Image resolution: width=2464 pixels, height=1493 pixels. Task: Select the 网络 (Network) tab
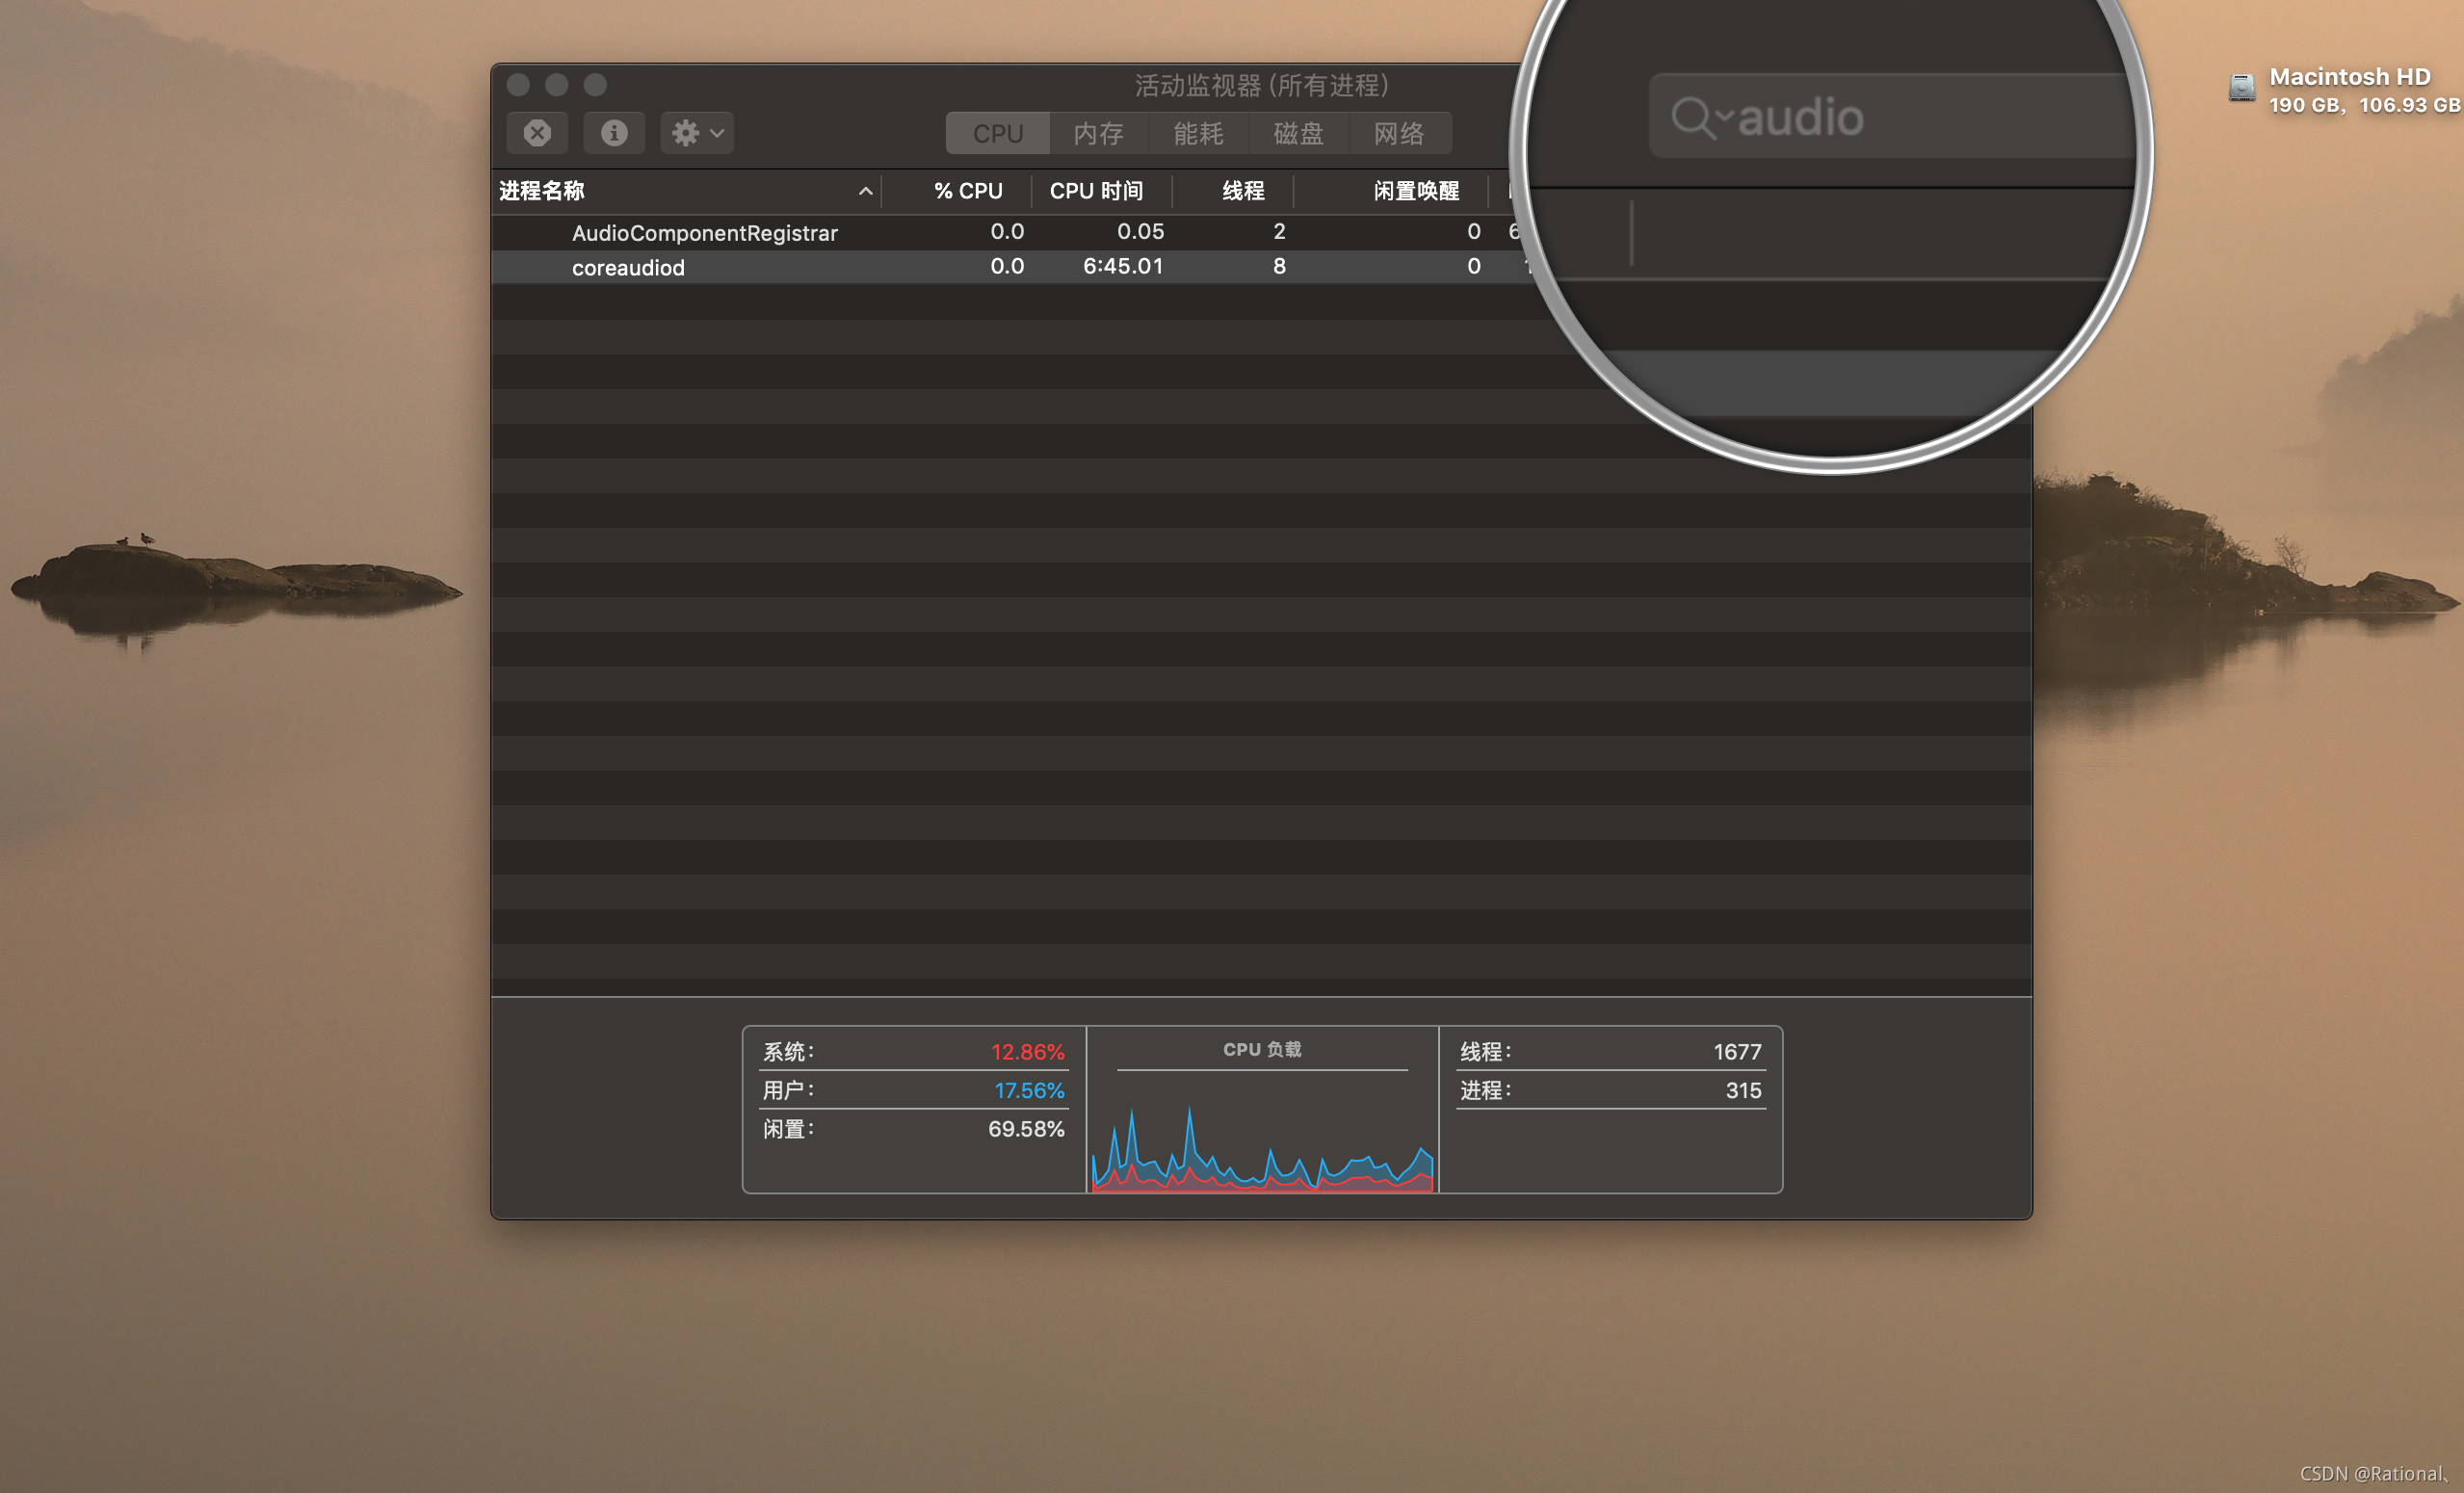pos(1398,134)
